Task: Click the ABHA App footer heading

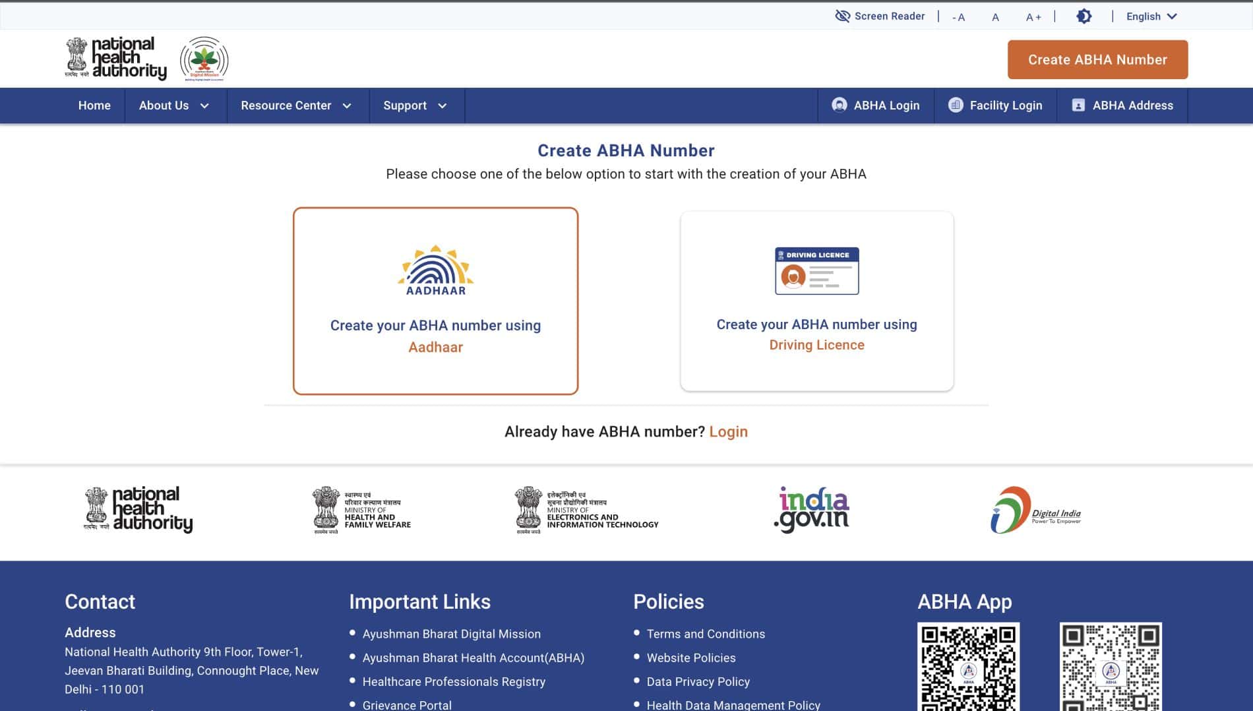Action: point(964,602)
